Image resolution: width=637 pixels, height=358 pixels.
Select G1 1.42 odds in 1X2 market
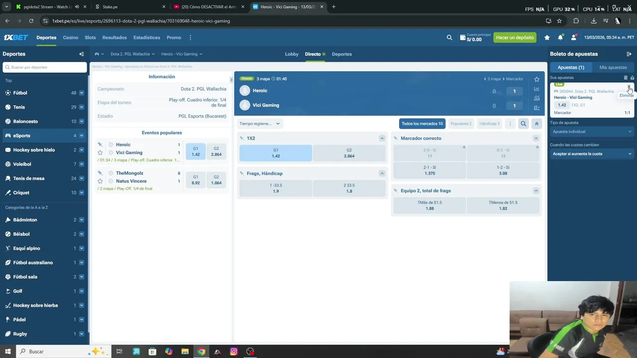[x=276, y=153]
